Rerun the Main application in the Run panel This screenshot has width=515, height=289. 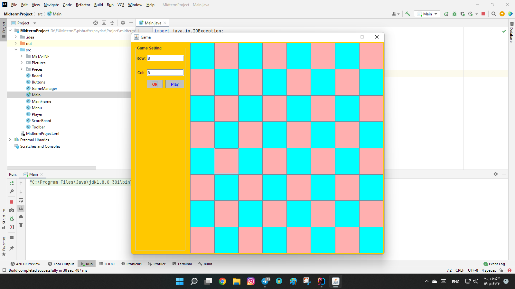pos(12,183)
